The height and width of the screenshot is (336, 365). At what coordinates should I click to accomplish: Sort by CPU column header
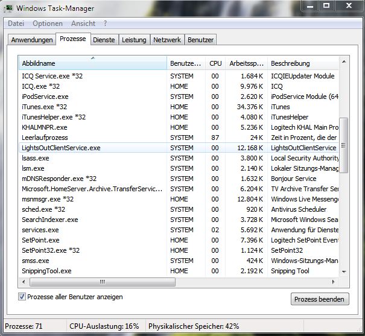[215, 63]
